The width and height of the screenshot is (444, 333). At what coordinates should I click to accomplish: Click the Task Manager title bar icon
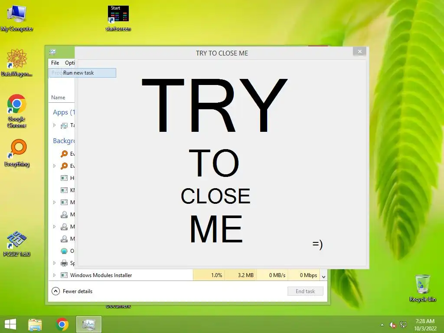(x=52, y=52)
